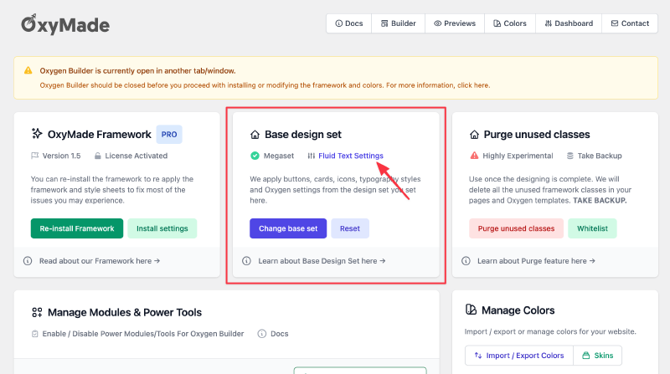Click the Purge unused classes button
670x374 pixels.
(x=514, y=228)
